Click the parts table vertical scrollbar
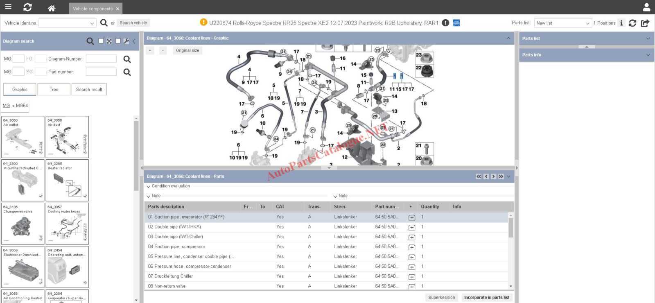Image resolution: width=655 pixels, height=303 pixels. (510, 228)
